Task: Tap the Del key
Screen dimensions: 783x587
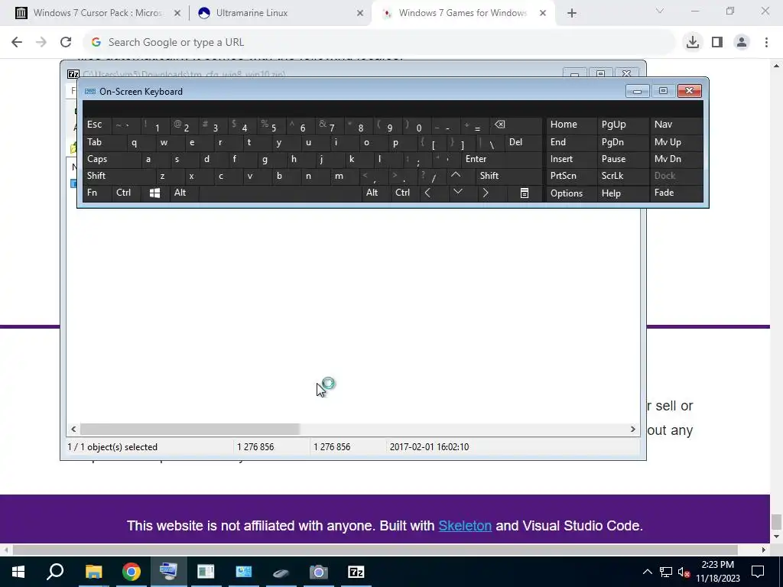Action: [523, 141]
